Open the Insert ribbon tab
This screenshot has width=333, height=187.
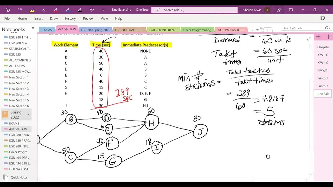pos(39,18)
